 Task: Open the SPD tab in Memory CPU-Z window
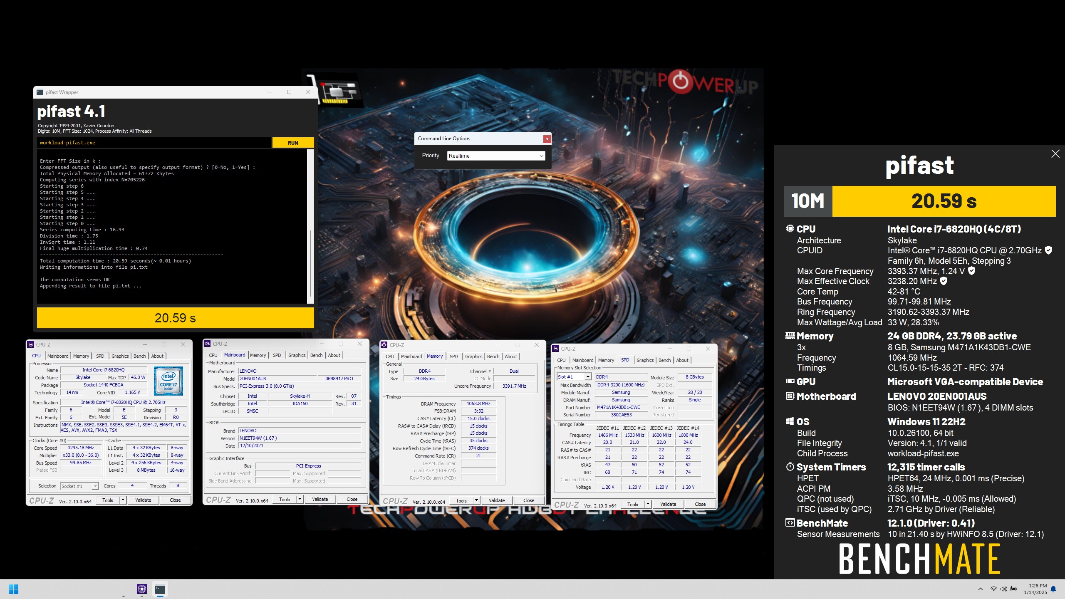coord(454,356)
